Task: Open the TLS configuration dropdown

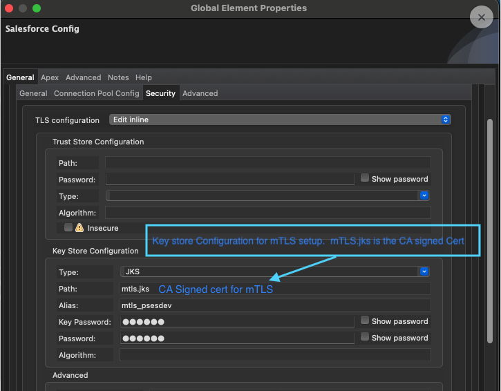Action: tap(280, 120)
